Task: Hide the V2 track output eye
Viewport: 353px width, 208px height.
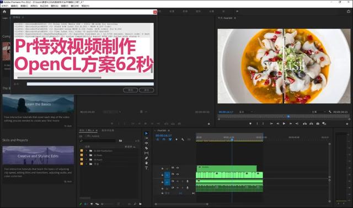Action: [x=178, y=168]
